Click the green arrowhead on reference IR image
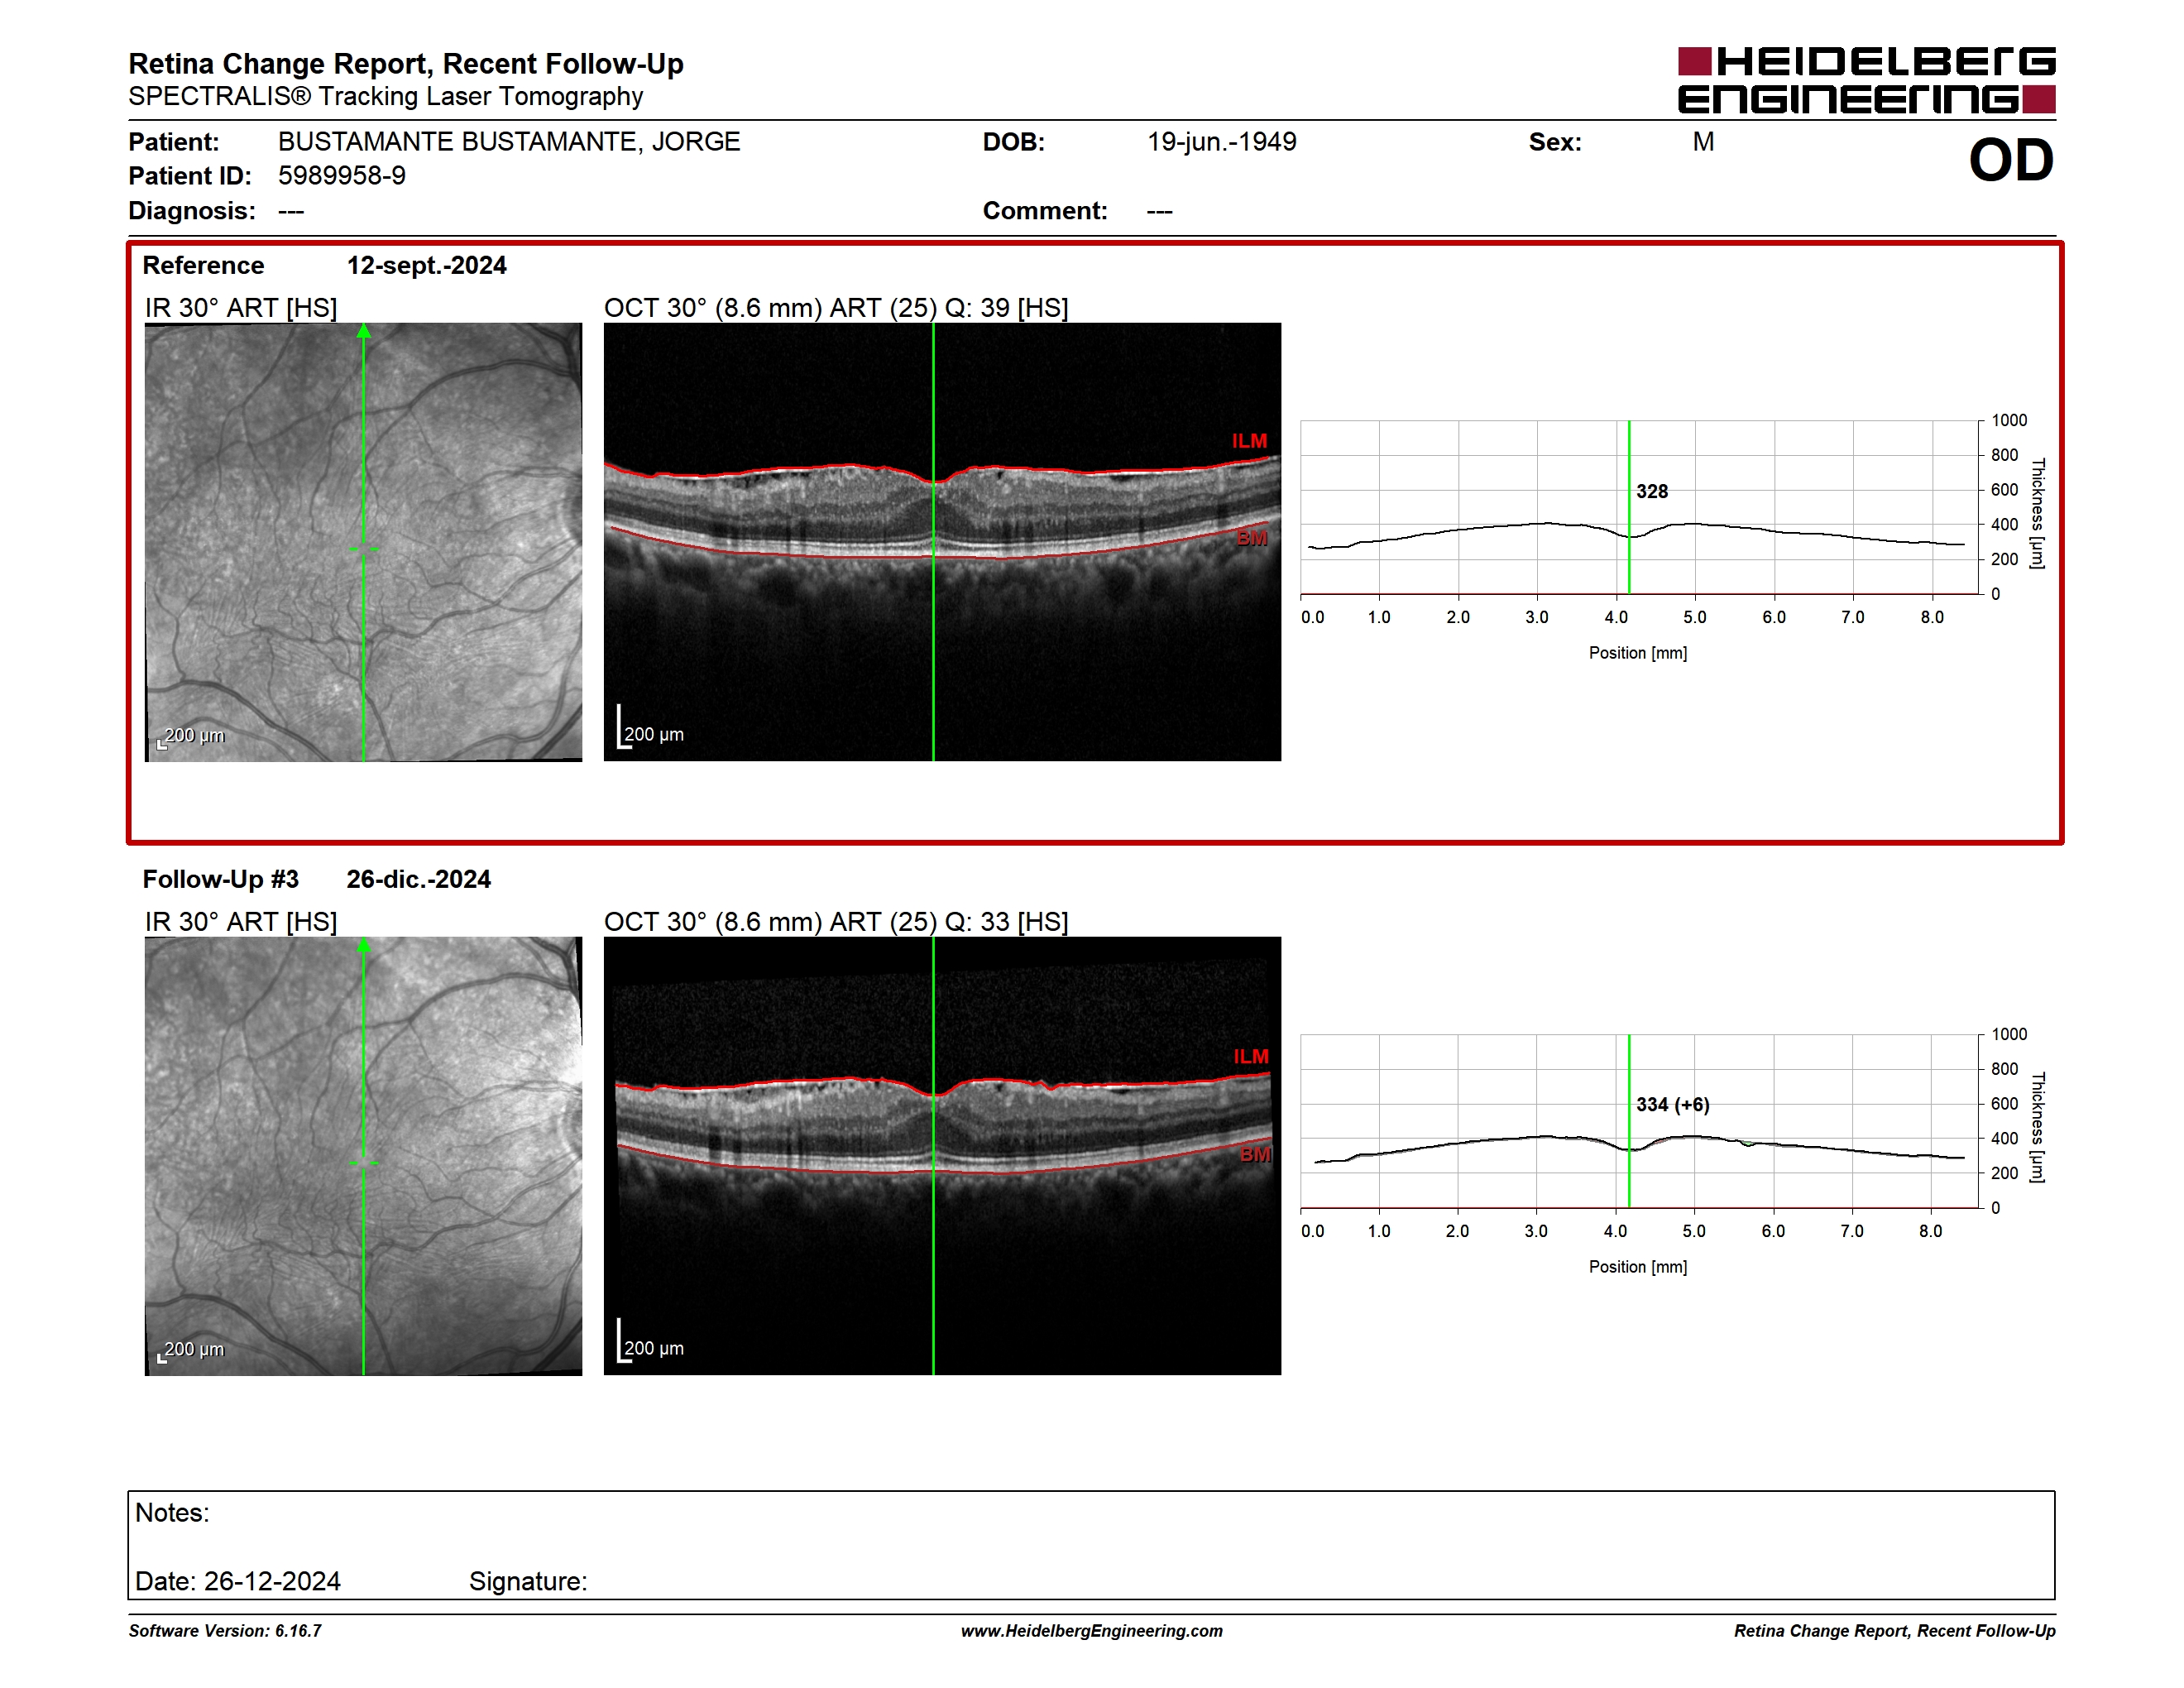 pos(364,331)
